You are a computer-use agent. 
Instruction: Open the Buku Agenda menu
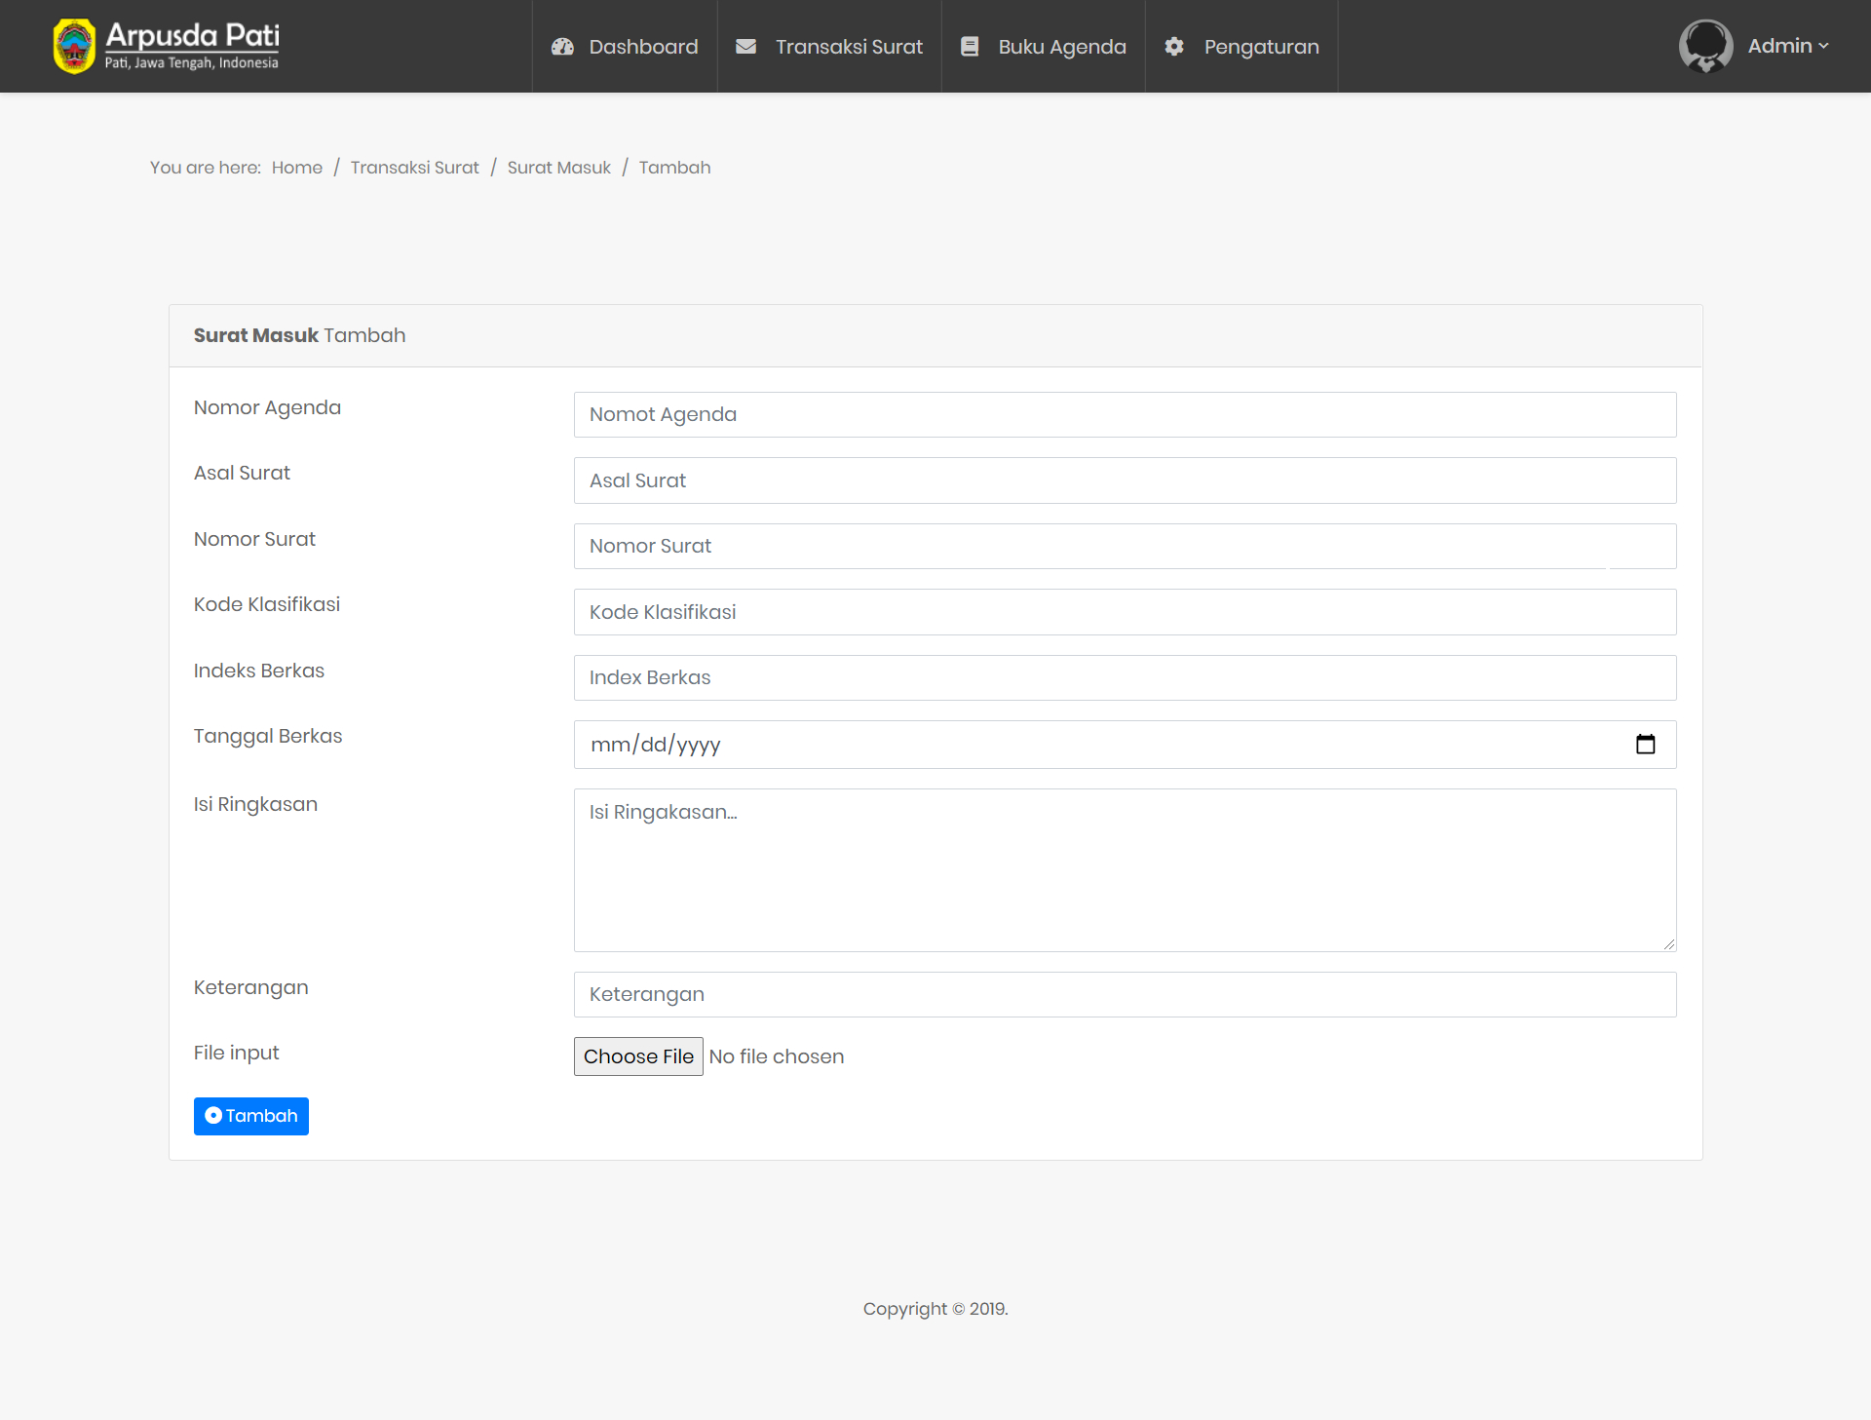tap(1061, 47)
